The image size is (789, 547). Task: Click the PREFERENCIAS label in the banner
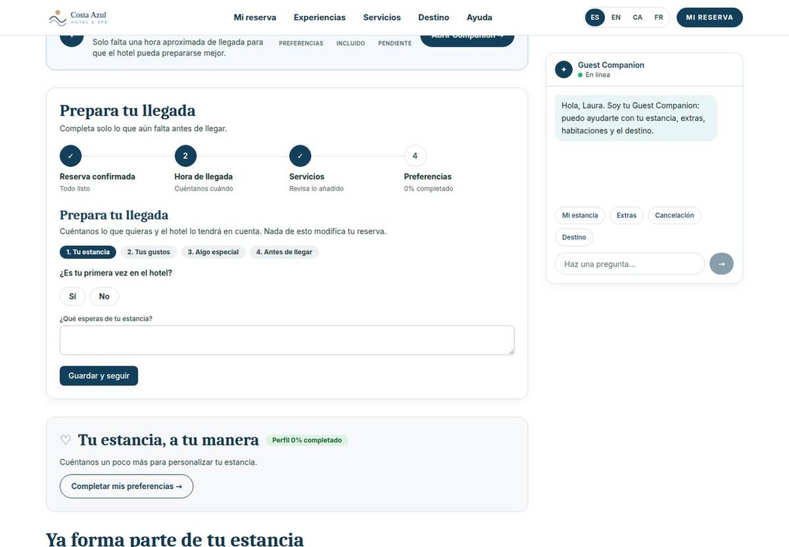click(x=301, y=43)
